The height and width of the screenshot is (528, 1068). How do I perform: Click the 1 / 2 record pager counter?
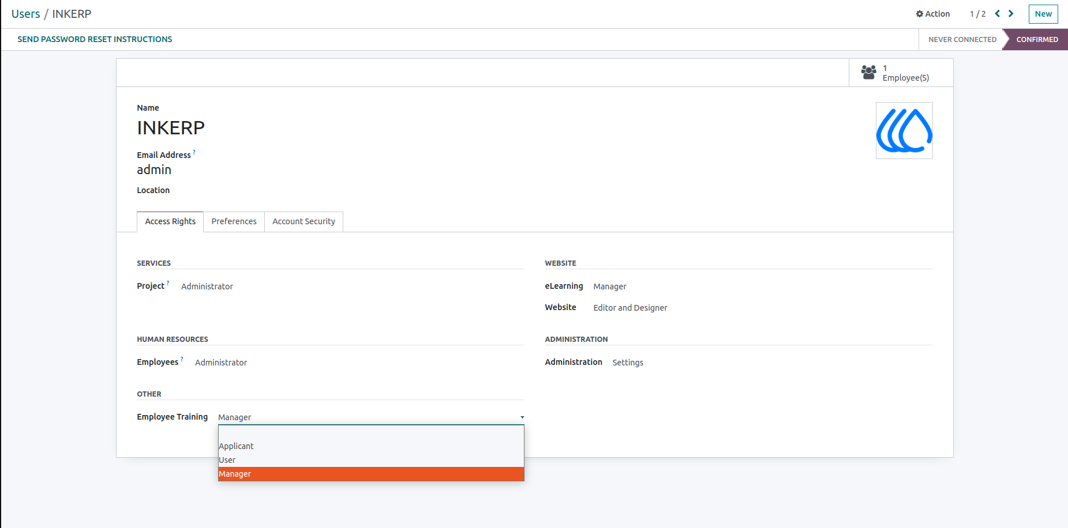pos(977,14)
